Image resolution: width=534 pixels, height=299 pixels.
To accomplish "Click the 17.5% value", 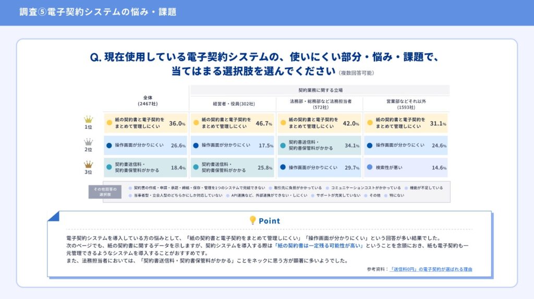I will [x=266, y=145].
